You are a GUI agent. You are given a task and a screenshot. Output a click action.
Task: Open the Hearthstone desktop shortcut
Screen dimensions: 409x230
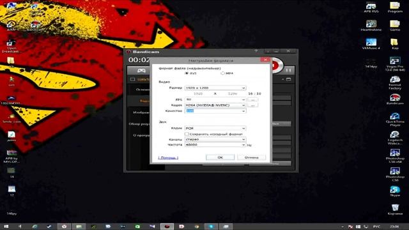(x=371, y=26)
